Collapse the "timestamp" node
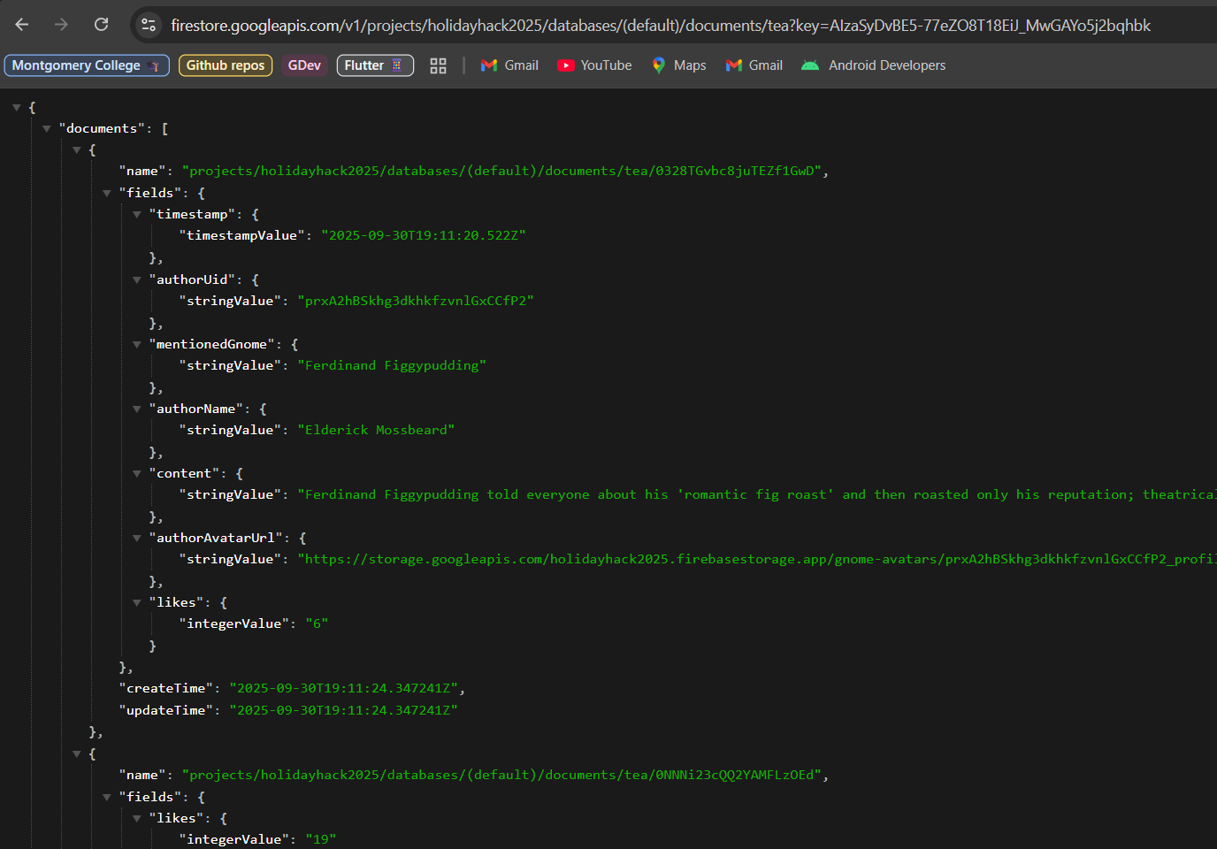The image size is (1217, 849). (x=137, y=214)
